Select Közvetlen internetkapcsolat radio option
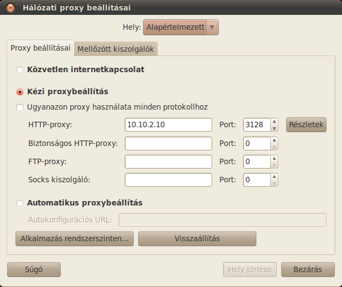 tap(20, 70)
